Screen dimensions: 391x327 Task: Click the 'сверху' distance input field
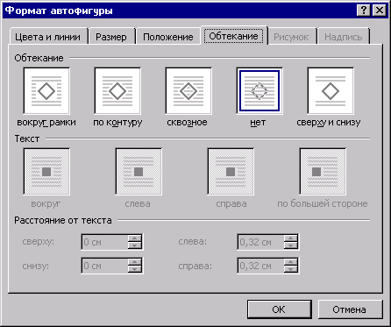[x=105, y=242]
